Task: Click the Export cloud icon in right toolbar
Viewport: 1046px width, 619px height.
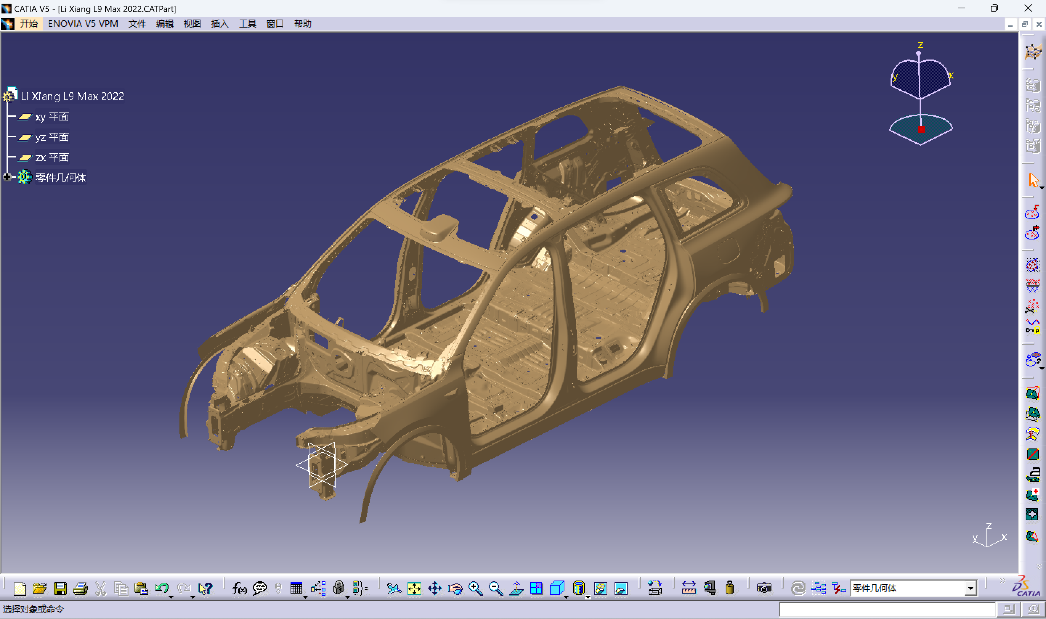Action: point(1032,233)
